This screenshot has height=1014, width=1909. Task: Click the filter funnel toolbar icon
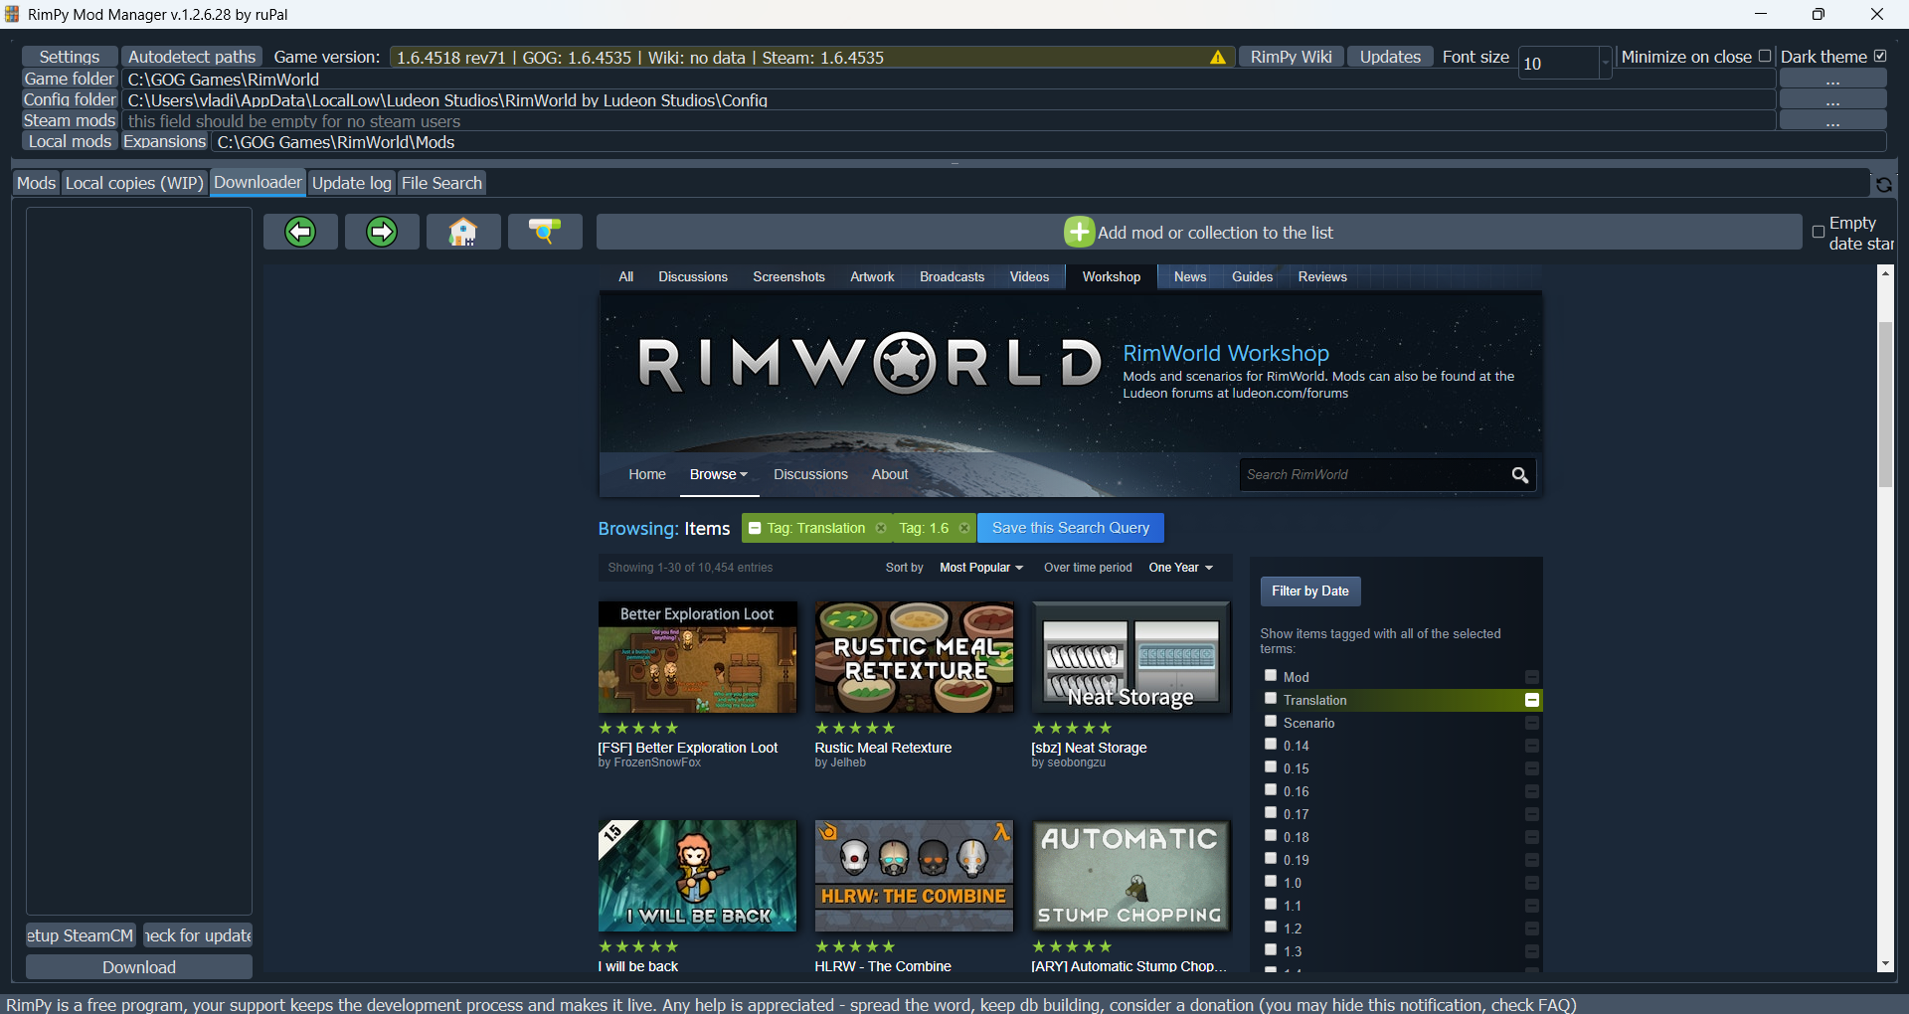(x=545, y=232)
